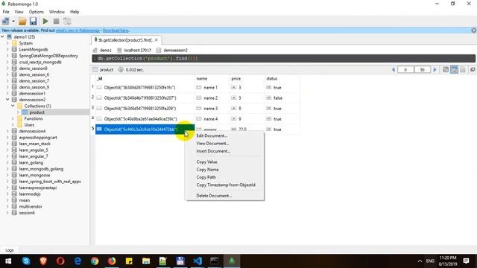Open Skype from the taskbar
The image size is (477, 268).
[26, 261]
